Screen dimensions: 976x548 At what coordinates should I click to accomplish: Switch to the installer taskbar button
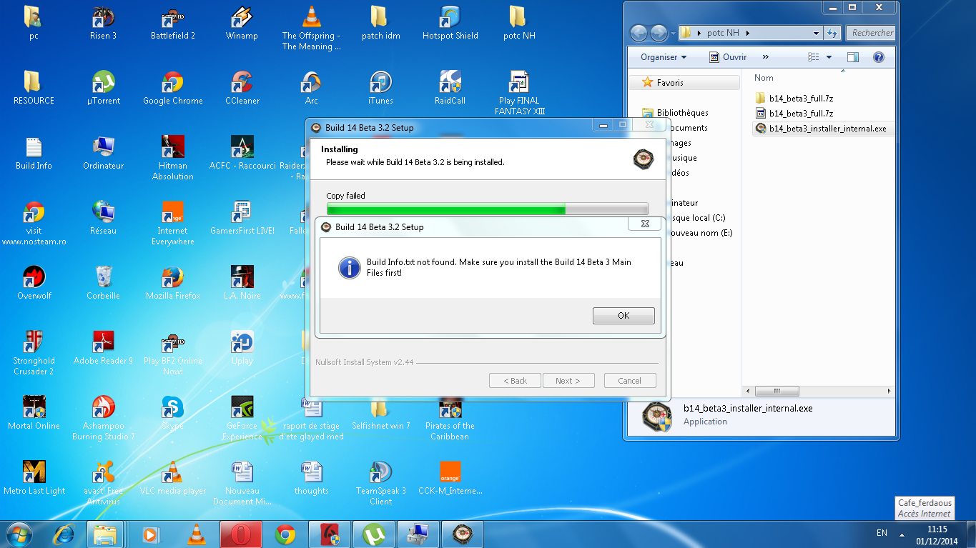click(x=463, y=534)
